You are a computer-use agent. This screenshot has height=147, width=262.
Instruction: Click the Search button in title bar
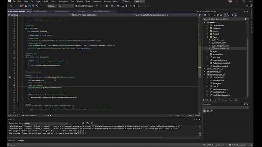pos(126,1)
